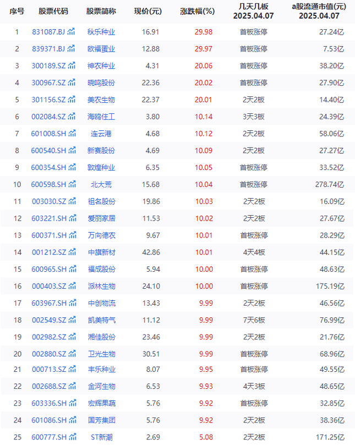
Task: View chart icon for 002084.SZ
Action: coord(72,117)
